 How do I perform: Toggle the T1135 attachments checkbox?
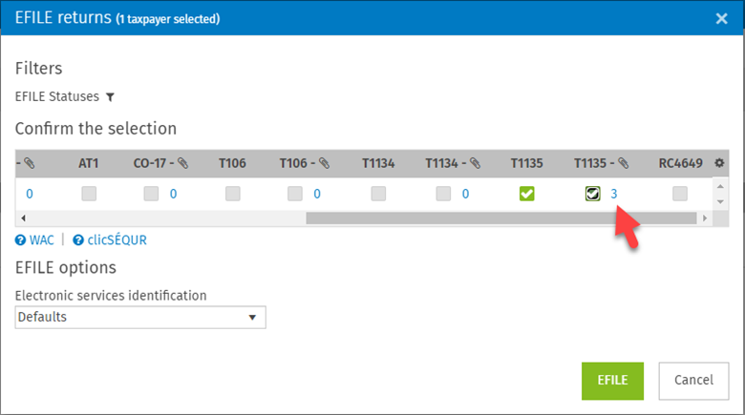(592, 194)
